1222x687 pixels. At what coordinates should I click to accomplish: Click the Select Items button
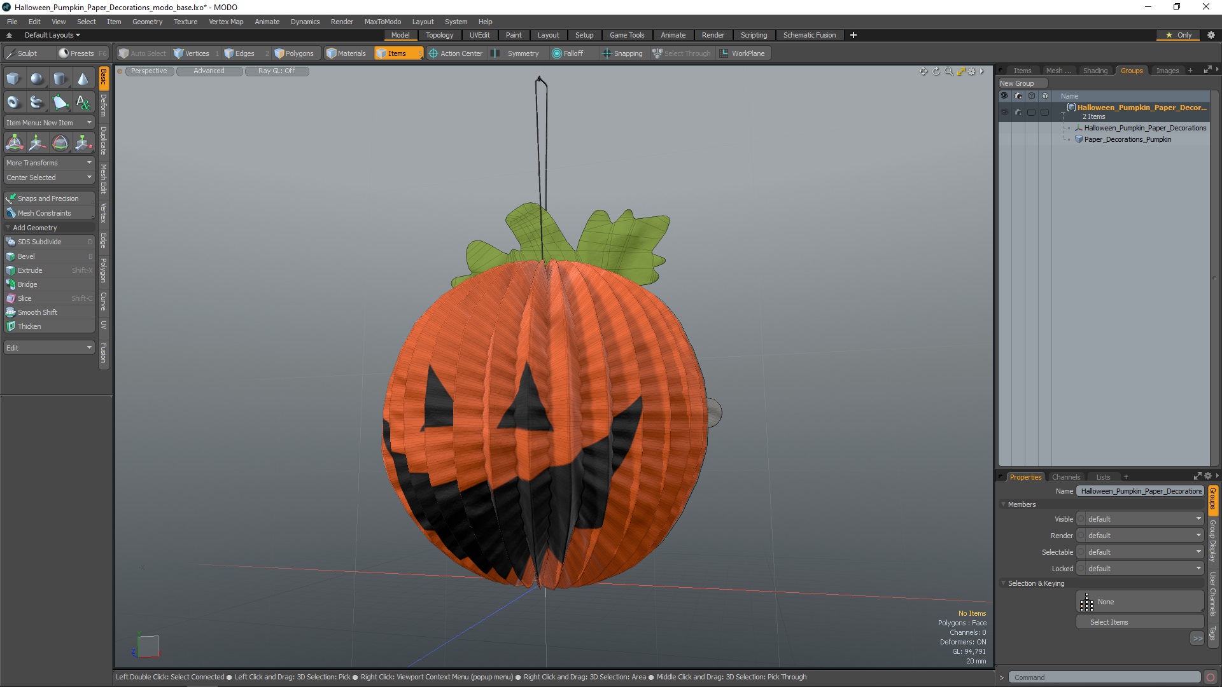click(x=1140, y=622)
